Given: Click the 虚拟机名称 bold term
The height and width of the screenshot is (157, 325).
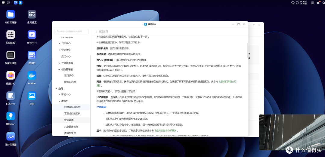Looking at the screenshot, I should [x=102, y=49].
